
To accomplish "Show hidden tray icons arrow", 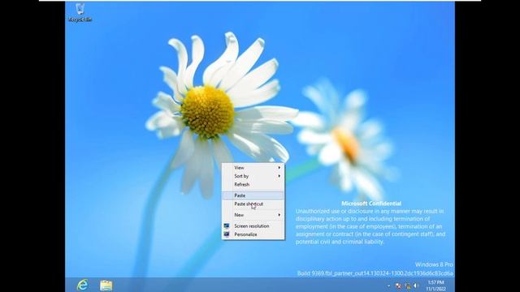I will coord(389,286).
